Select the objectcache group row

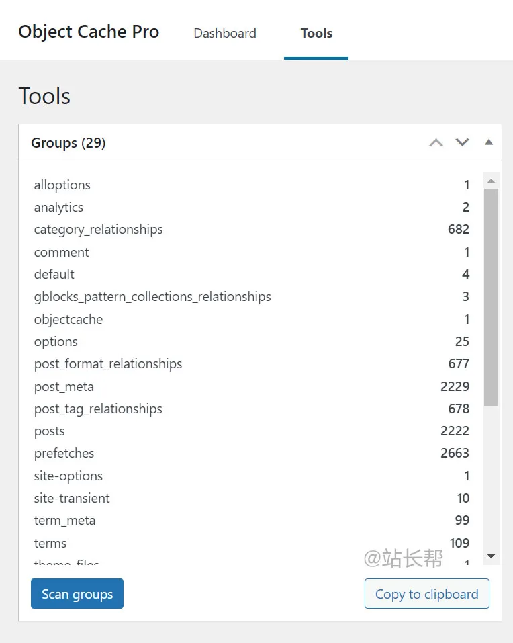(x=252, y=319)
